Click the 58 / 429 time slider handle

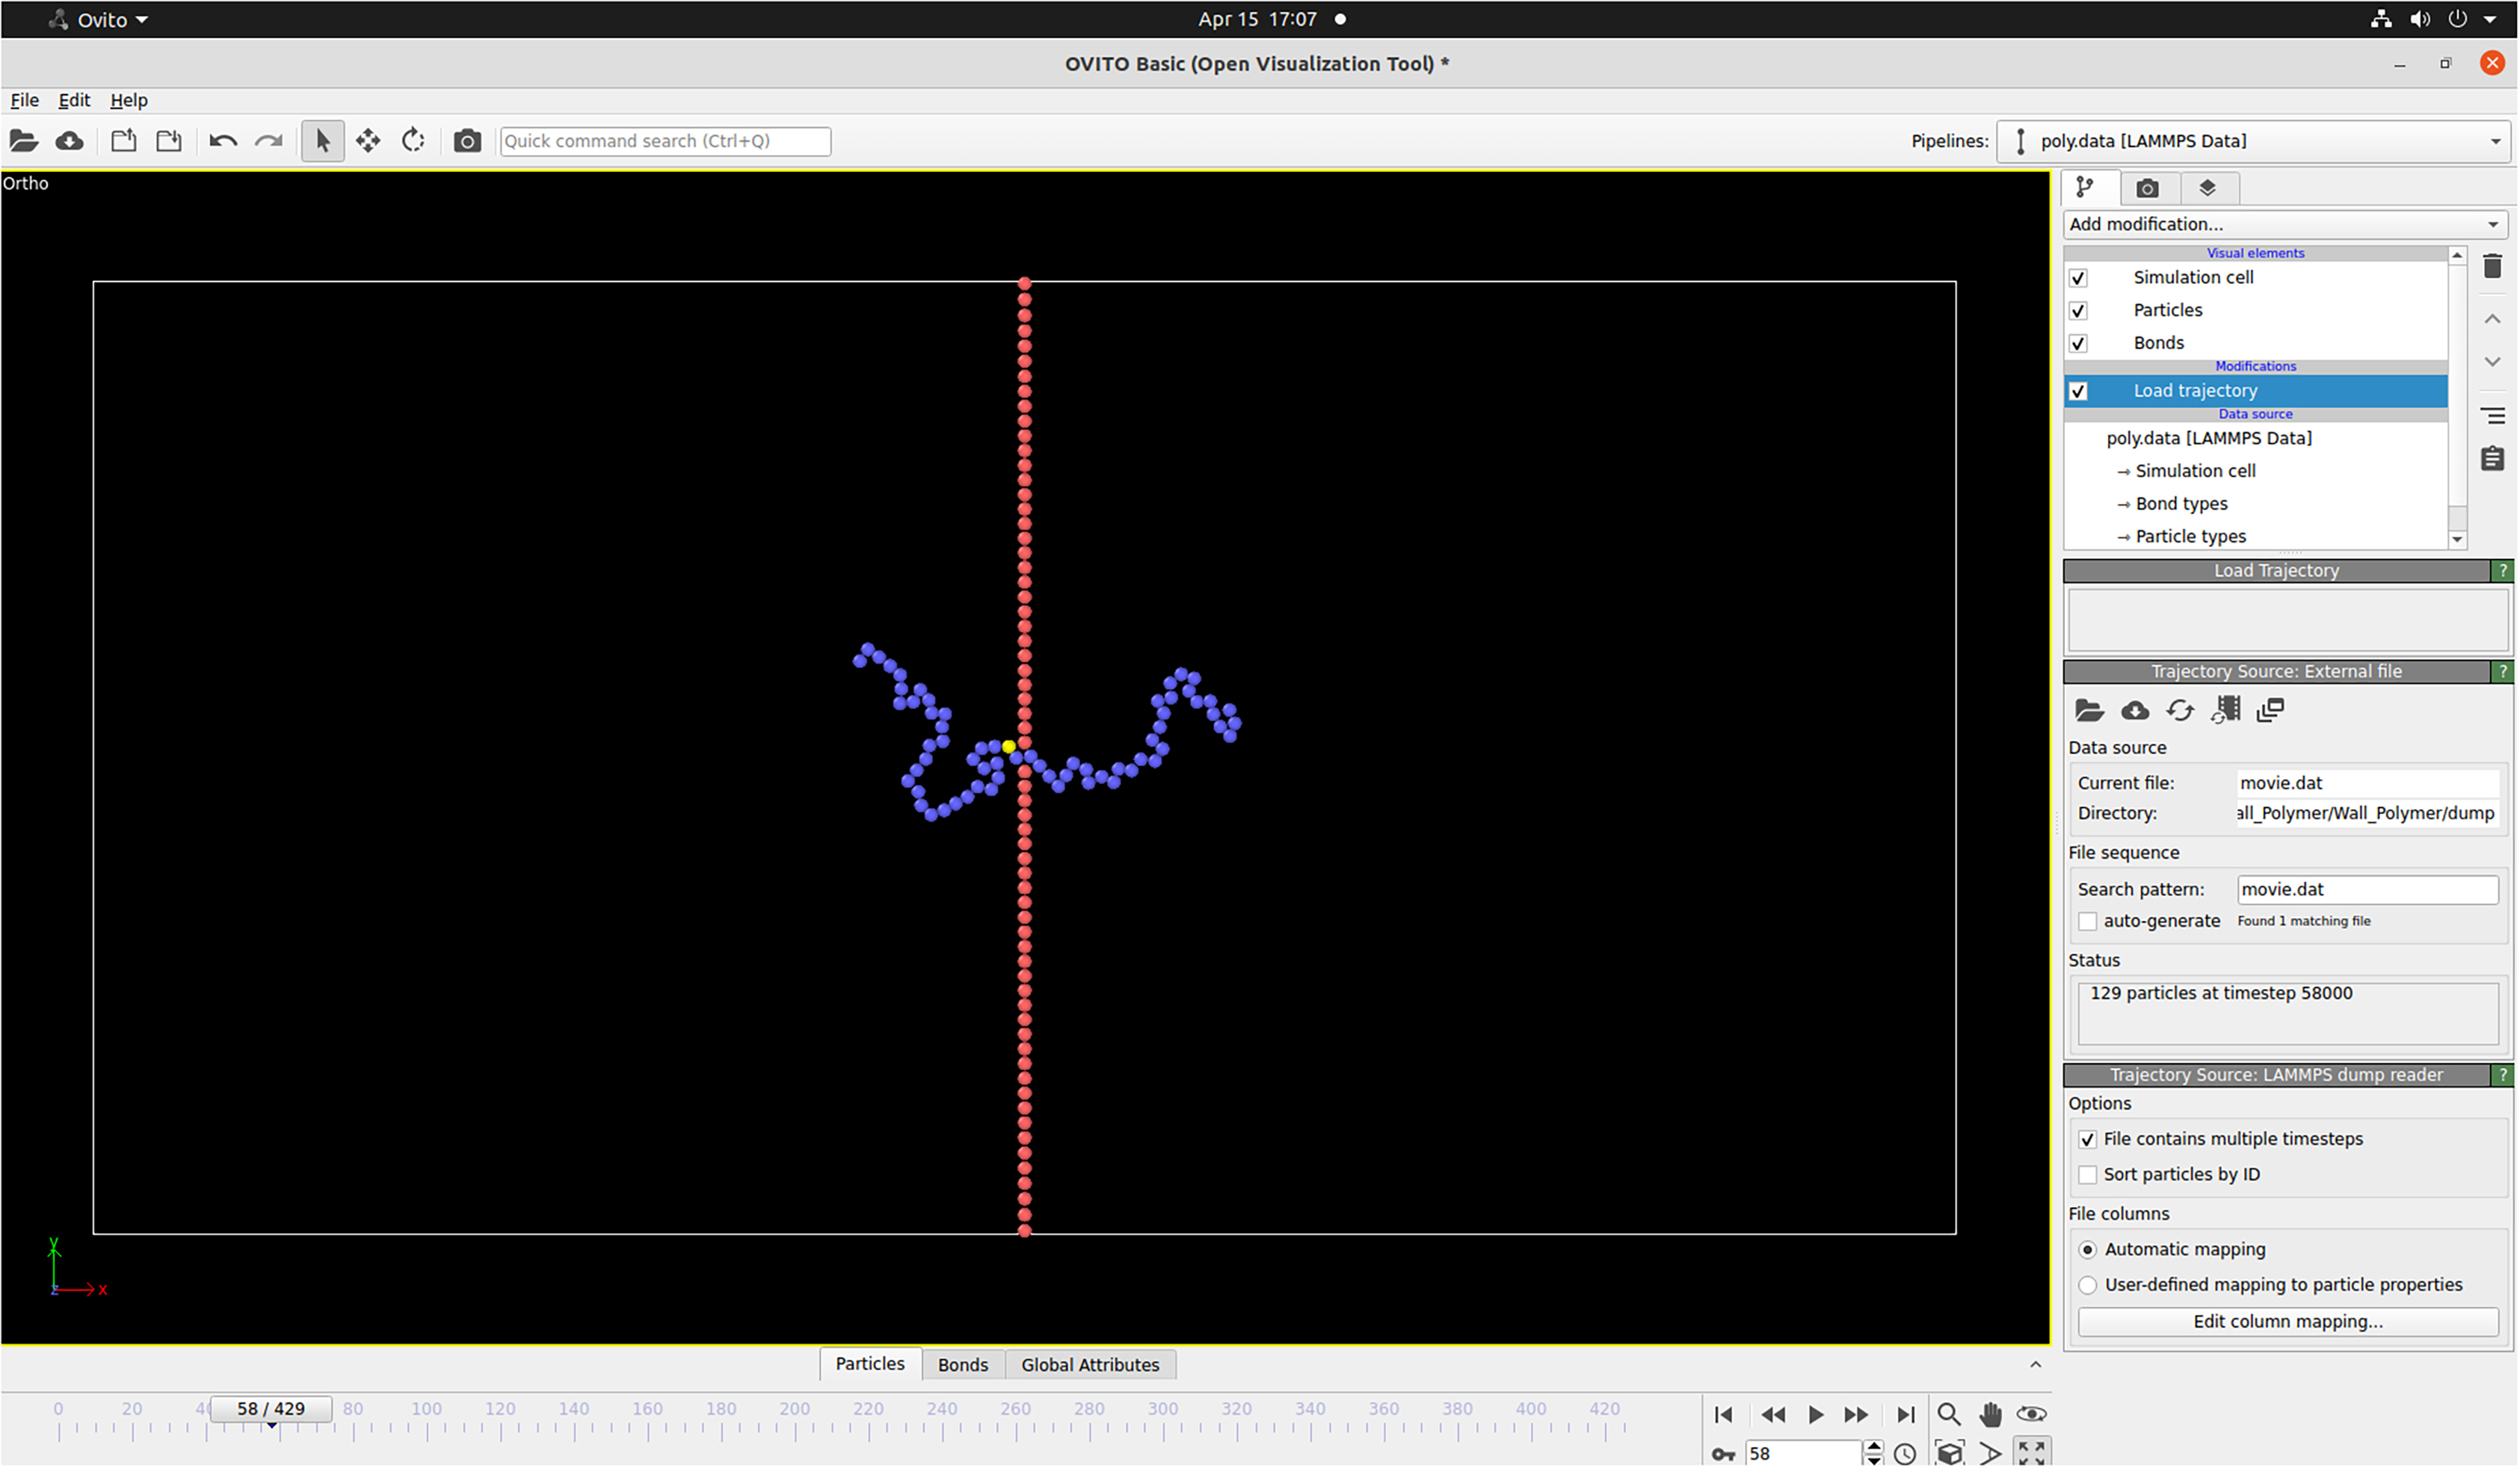(x=271, y=1409)
